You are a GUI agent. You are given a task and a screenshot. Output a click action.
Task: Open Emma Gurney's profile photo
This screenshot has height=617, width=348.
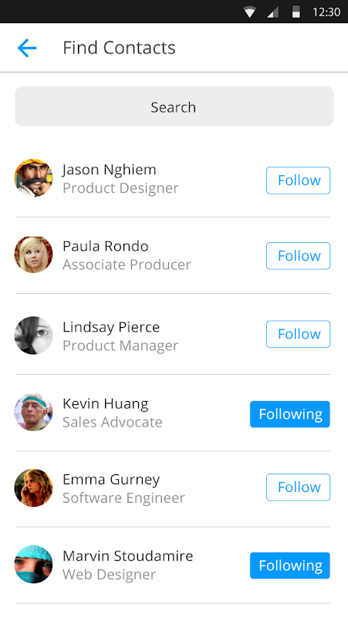33,487
